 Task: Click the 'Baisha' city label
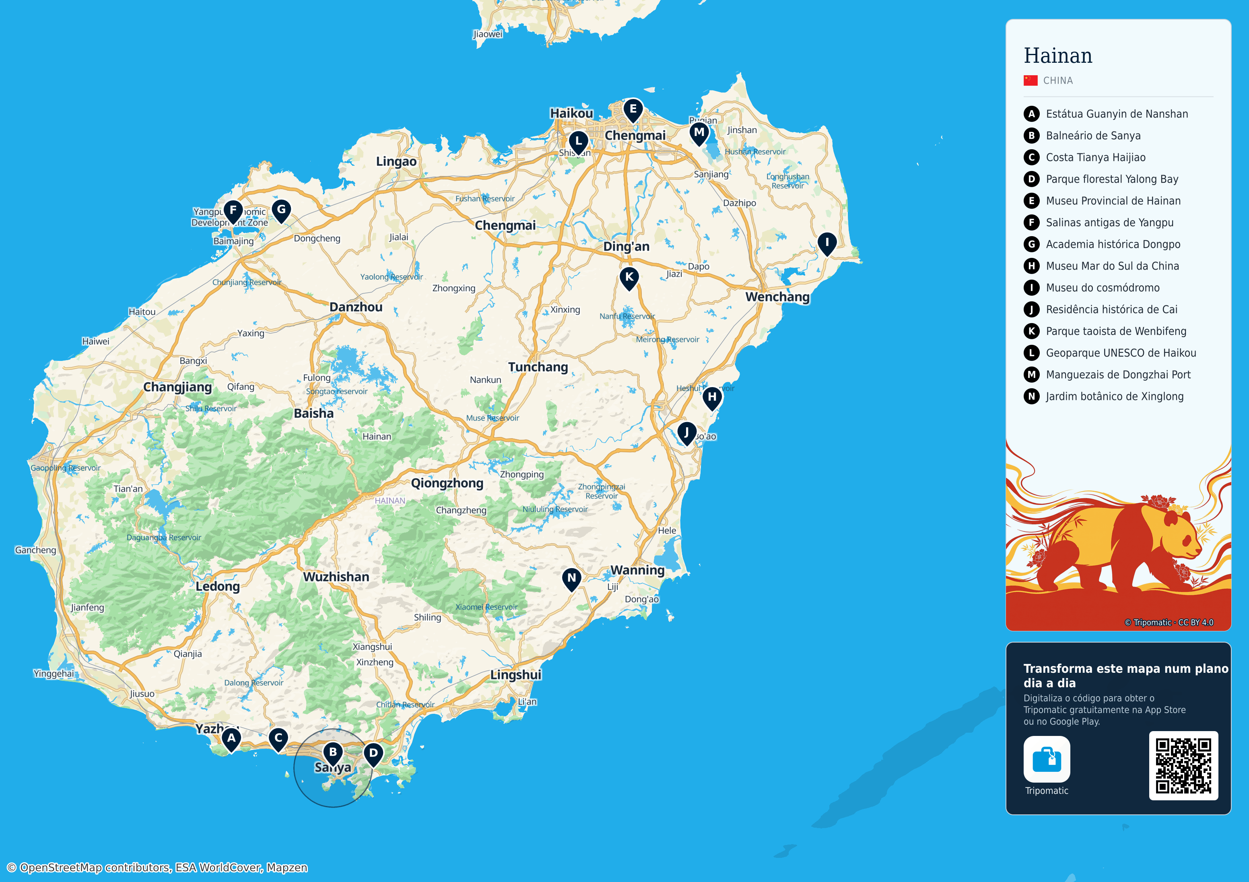(314, 414)
